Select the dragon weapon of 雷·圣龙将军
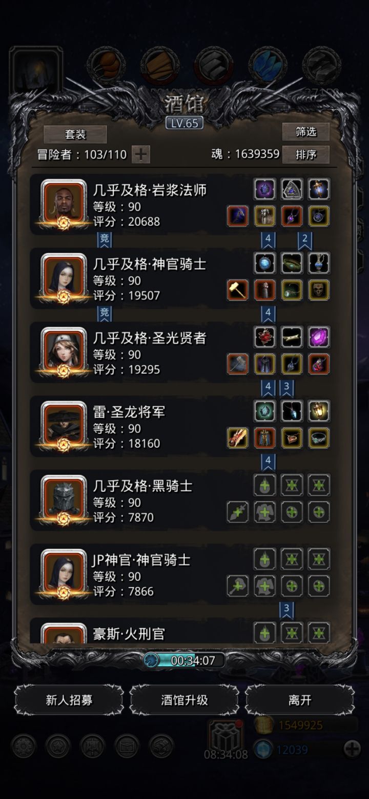Viewport: 369px width, 799px height. pos(238,438)
